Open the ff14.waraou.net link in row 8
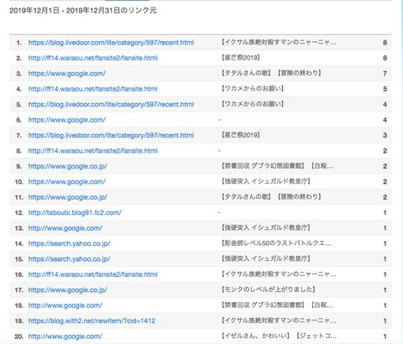403x344 pixels. point(93,151)
